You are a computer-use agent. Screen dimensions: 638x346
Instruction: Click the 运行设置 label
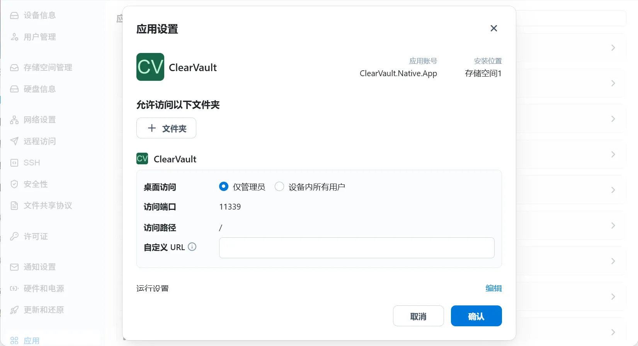(x=153, y=288)
